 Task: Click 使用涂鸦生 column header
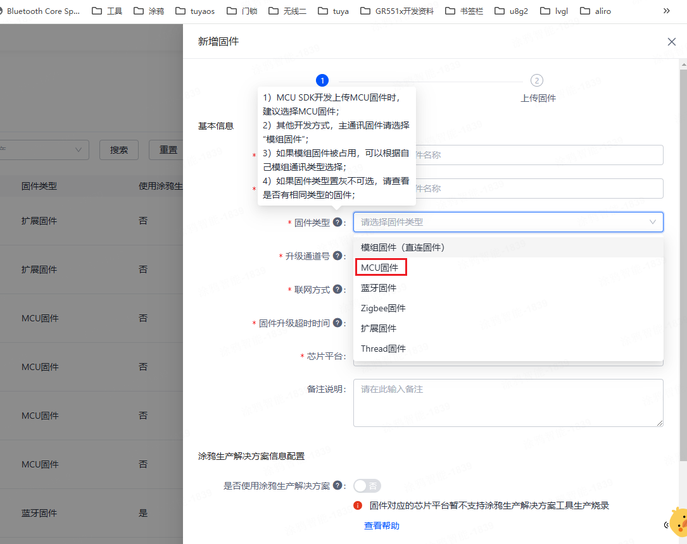point(160,186)
